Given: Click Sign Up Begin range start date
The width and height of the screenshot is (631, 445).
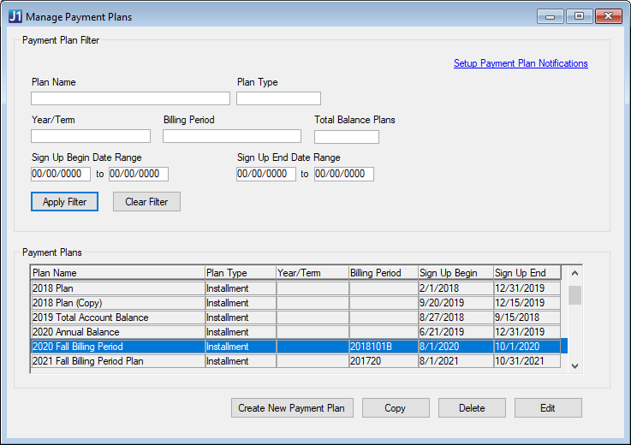Looking at the screenshot, I should pyautogui.click(x=61, y=174).
